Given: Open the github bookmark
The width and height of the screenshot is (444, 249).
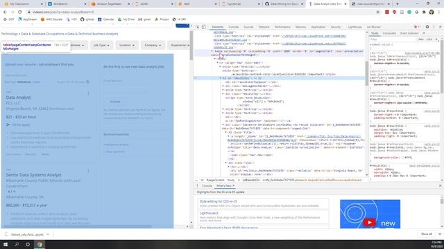Looking at the screenshot, I should pos(87,19).
